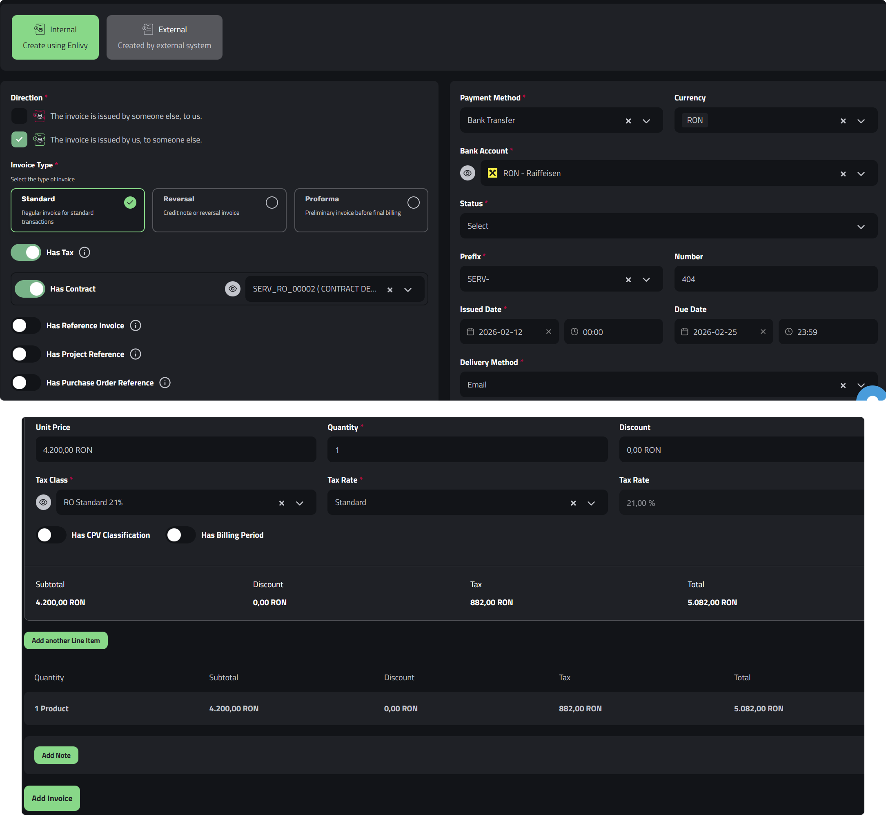Click the eye icon beside Tax Class

[43, 502]
